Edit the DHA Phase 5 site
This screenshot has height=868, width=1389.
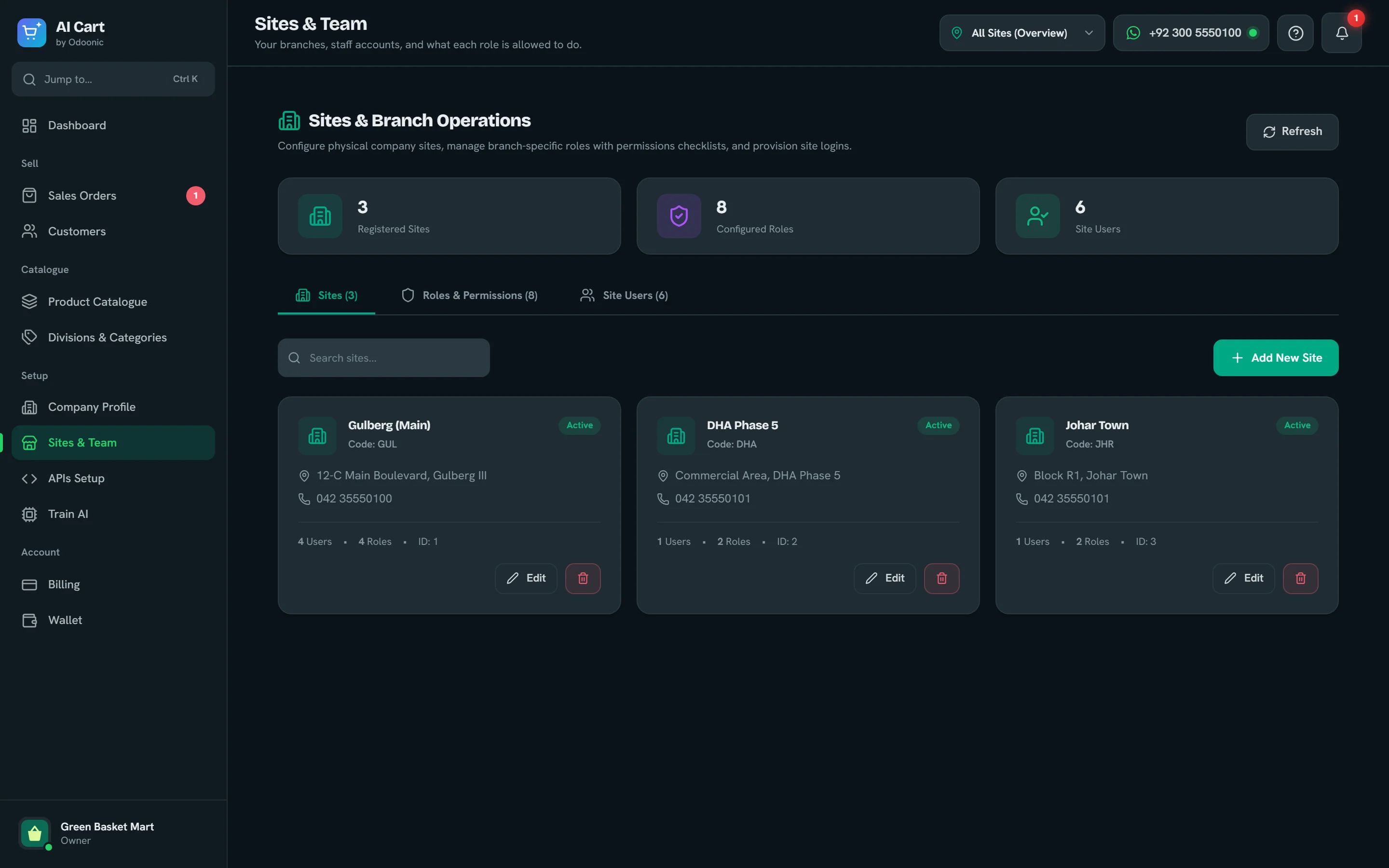(885, 578)
